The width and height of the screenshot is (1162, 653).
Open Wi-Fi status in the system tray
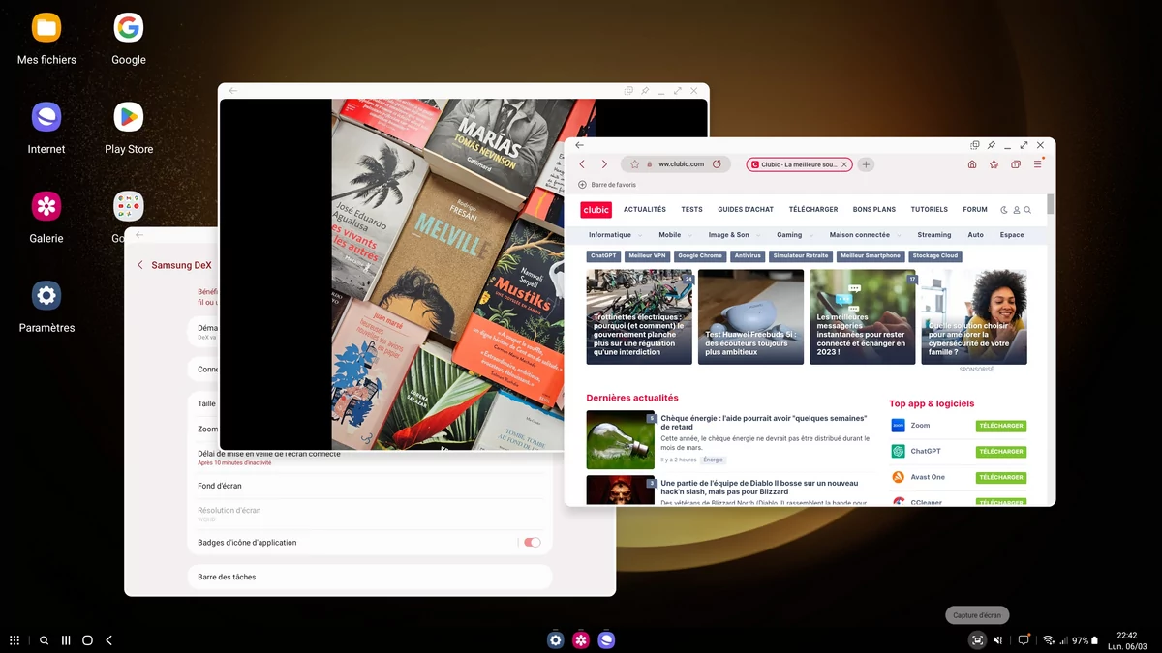pos(1048,640)
